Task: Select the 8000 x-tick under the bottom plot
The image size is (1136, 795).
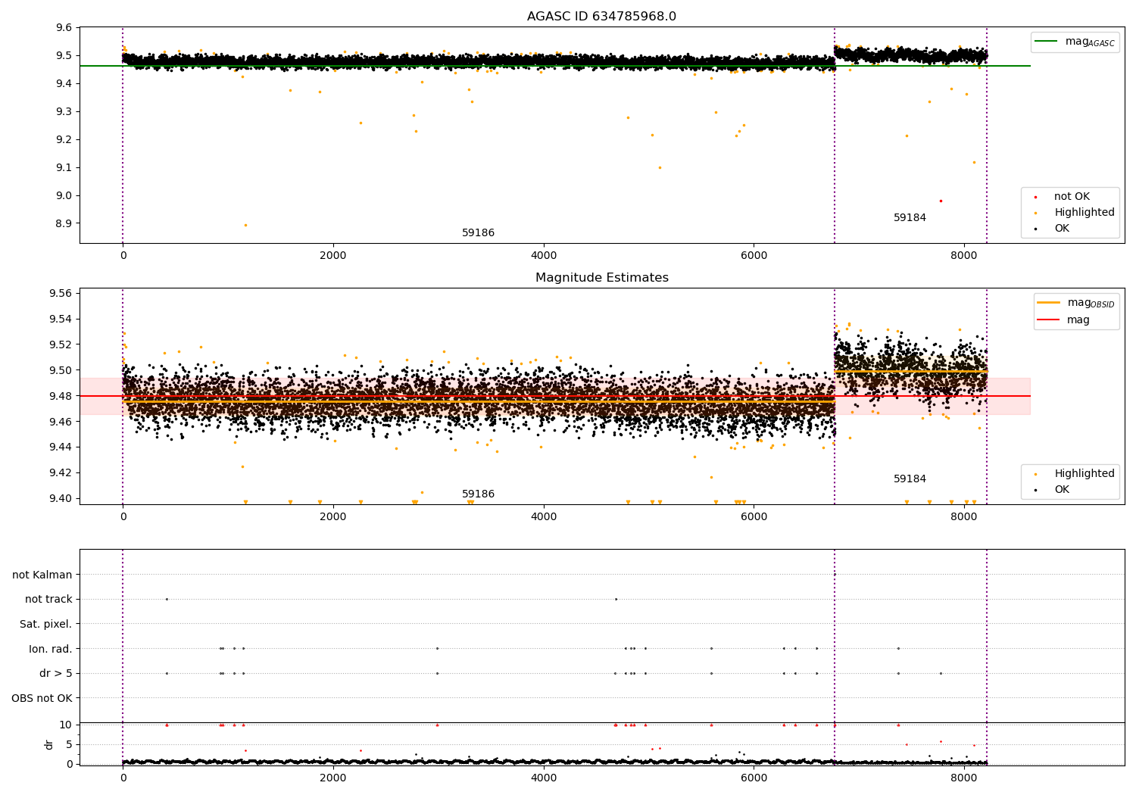Action: 964,778
